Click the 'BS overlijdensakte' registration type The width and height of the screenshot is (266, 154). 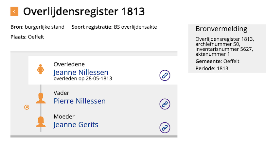135,27
